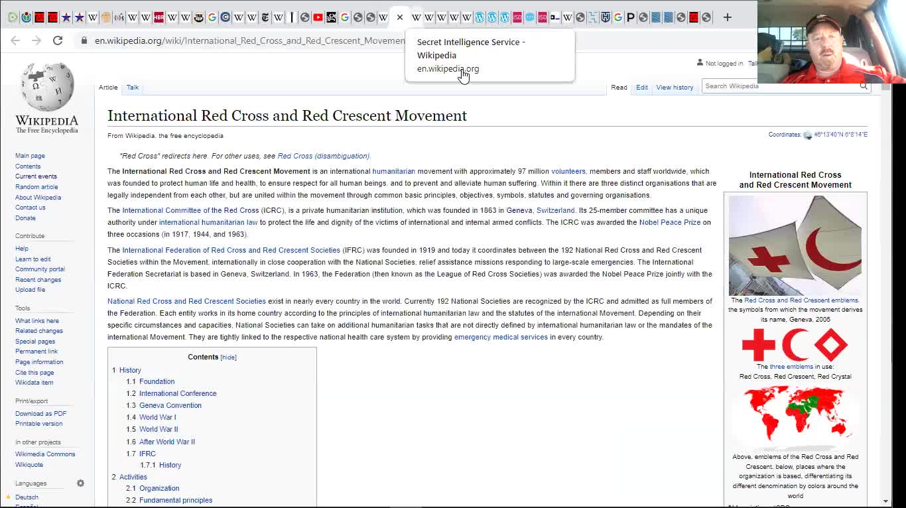Switch to the tab with black P icon

click(x=631, y=17)
